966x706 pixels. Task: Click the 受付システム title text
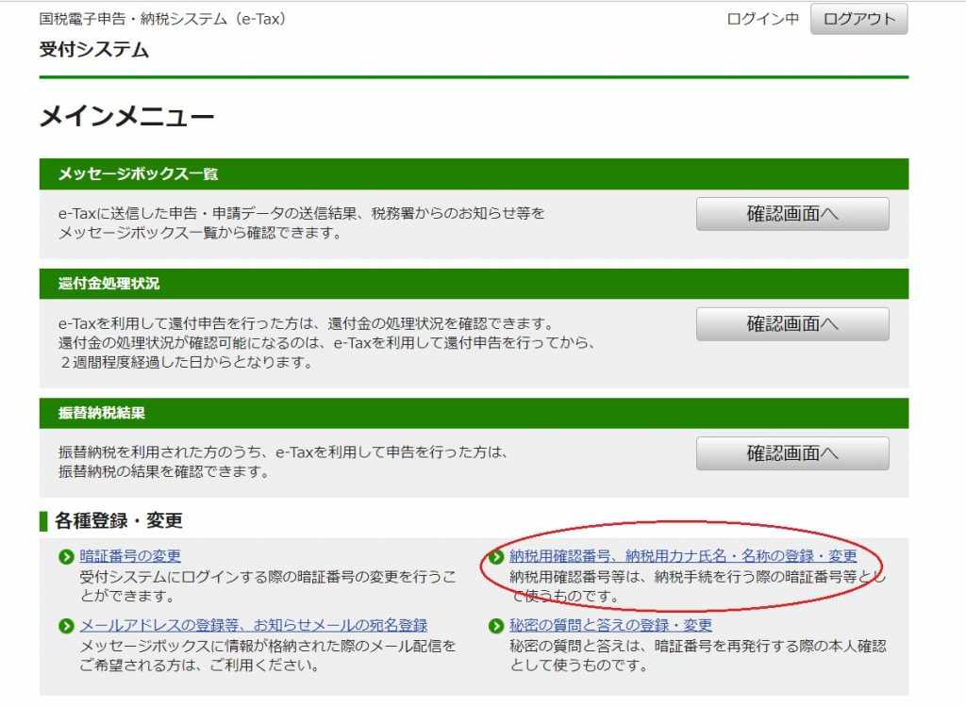click(94, 50)
